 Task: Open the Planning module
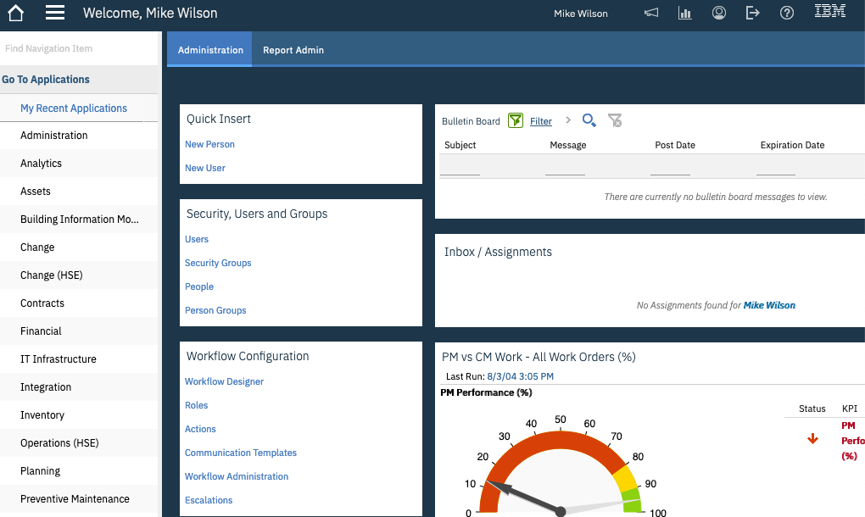(79, 470)
